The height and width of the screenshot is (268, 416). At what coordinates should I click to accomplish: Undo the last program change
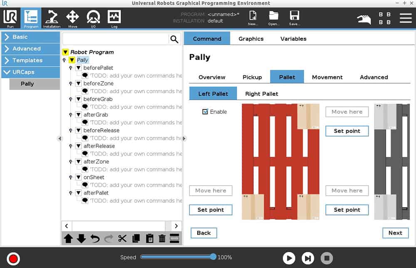point(95,238)
